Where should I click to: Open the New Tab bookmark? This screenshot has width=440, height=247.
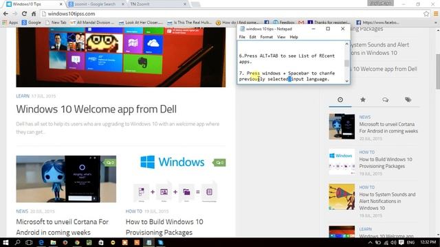(56, 23)
